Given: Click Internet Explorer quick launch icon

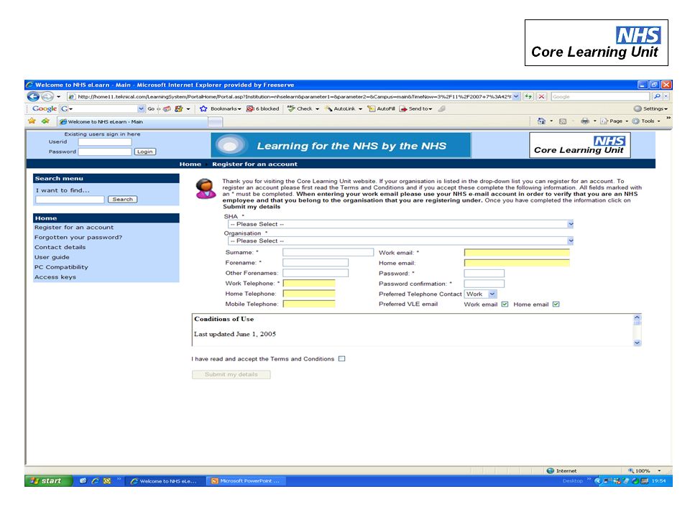Looking at the screenshot, I should (x=95, y=481).
